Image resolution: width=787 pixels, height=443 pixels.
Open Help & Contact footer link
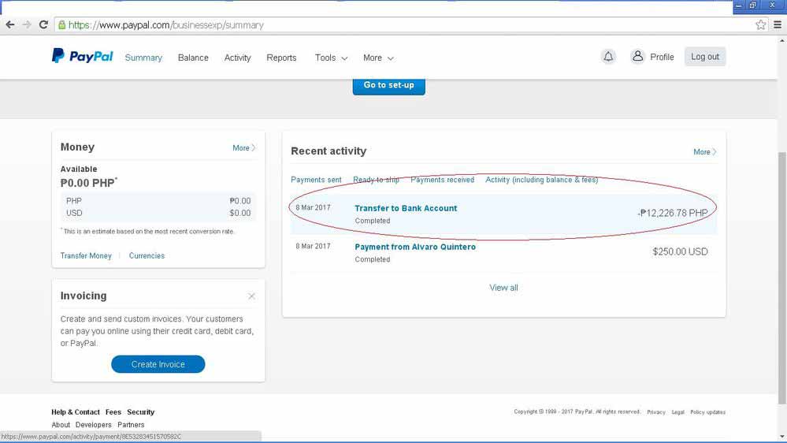pyautogui.click(x=76, y=411)
